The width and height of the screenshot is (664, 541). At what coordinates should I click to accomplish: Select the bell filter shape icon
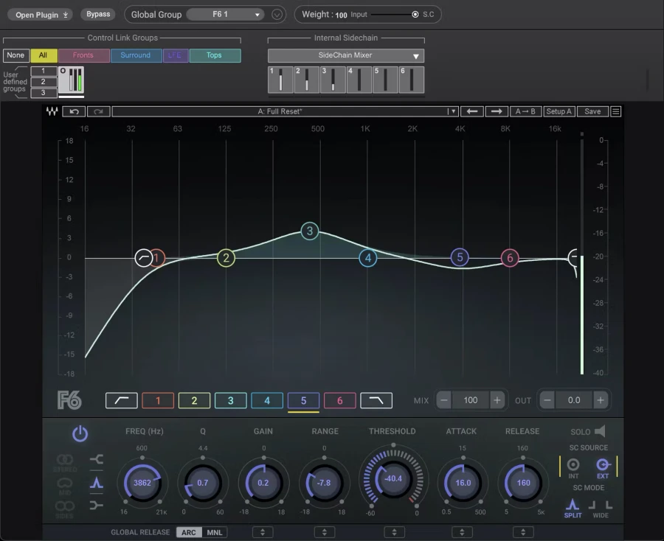[x=97, y=483]
